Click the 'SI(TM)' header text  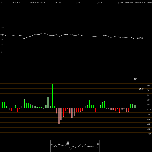click(x=58, y=2)
